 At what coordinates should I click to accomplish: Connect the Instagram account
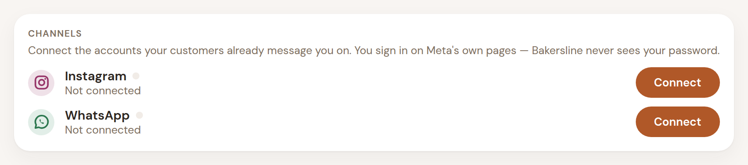[677, 82]
